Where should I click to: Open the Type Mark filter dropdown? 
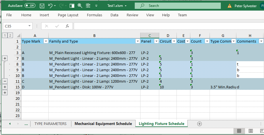(46, 41)
